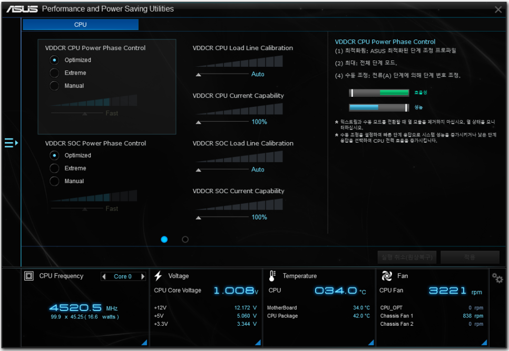Click CPU Core Voltage 1.008 value
Screen dimensions: 509x351
236,290
